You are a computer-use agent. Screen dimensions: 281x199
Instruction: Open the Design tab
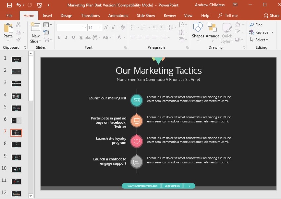[x=66, y=15]
